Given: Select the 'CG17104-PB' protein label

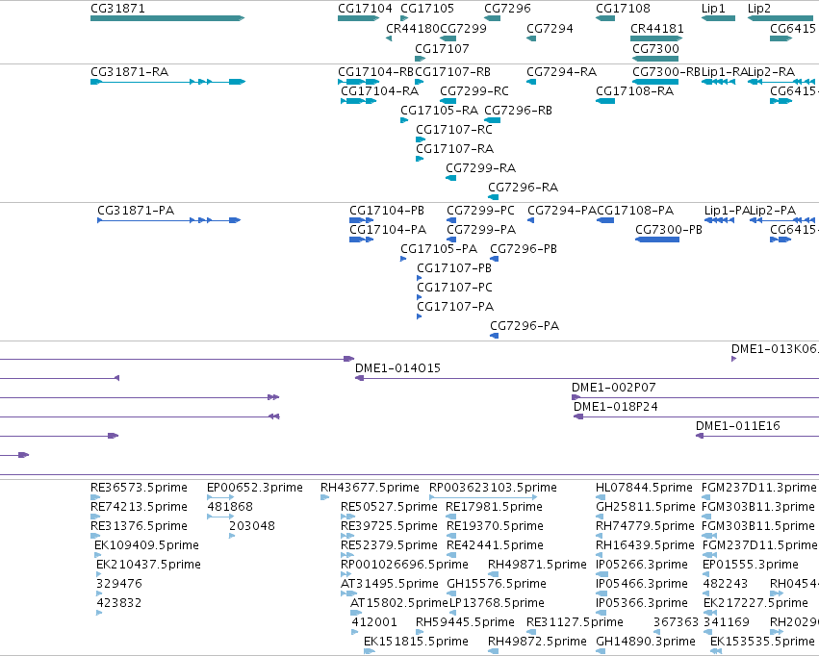Looking at the screenshot, I should click(387, 211).
